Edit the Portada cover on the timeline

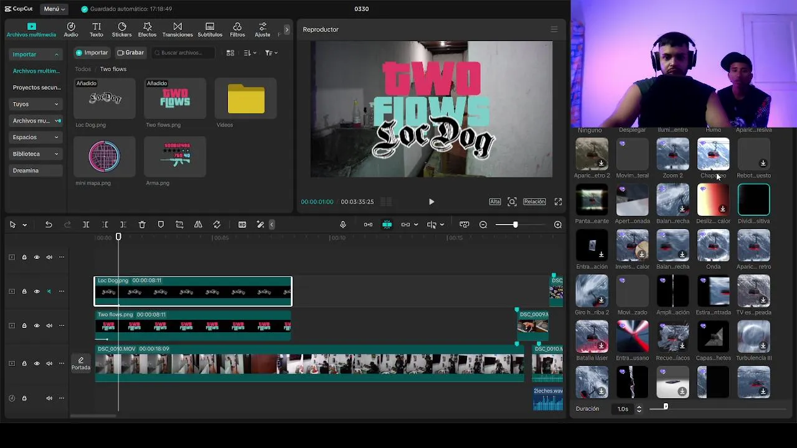click(81, 363)
